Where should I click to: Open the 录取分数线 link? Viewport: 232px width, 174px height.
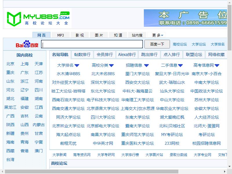click(x=178, y=155)
